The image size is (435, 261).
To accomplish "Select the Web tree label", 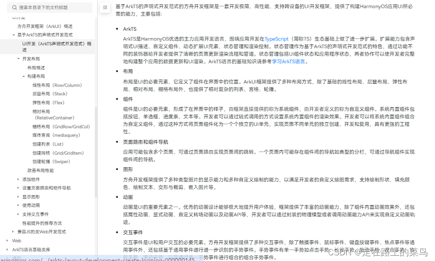I will click(17, 241).
